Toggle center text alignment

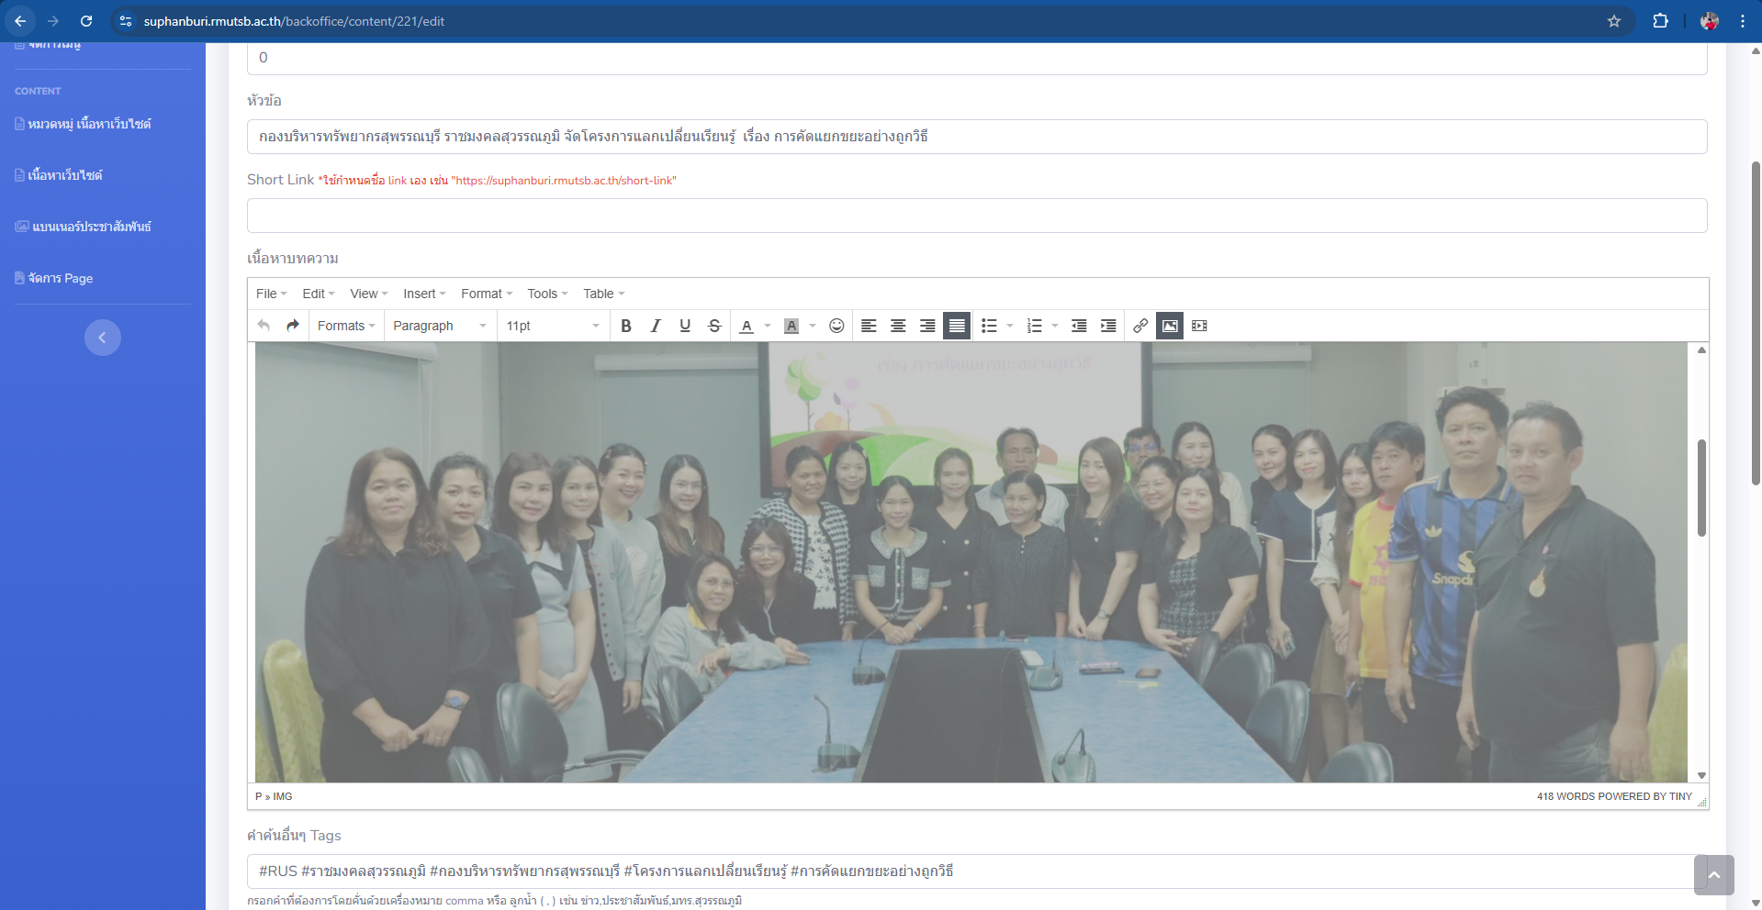898,326
